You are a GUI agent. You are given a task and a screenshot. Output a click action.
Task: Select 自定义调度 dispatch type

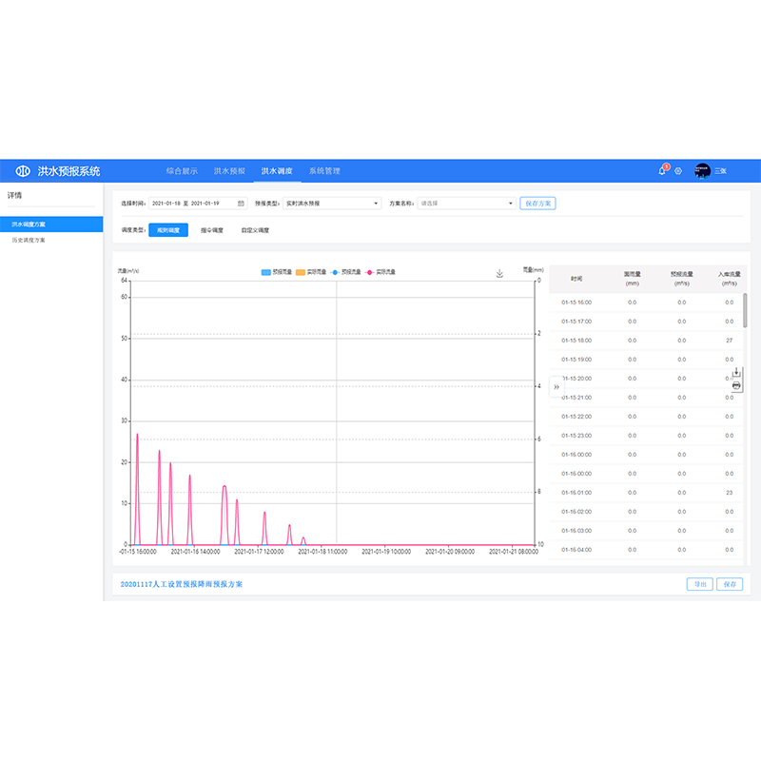(x=255, y=230)
